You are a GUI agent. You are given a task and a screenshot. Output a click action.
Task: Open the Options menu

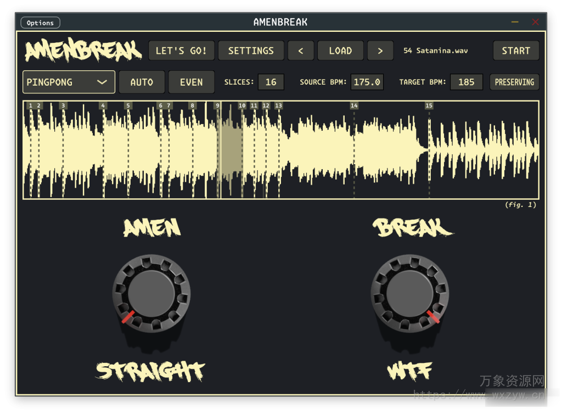(x=40, y=23)
